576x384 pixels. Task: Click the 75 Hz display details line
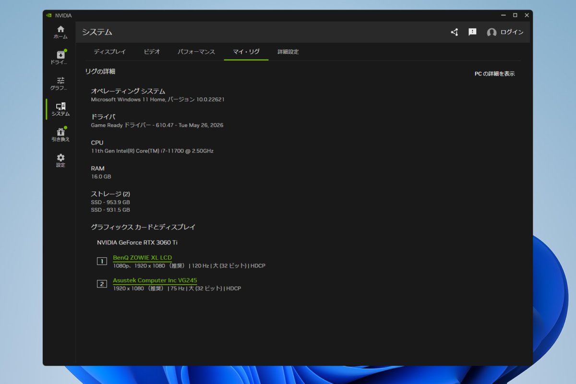[x=177, y=288]
